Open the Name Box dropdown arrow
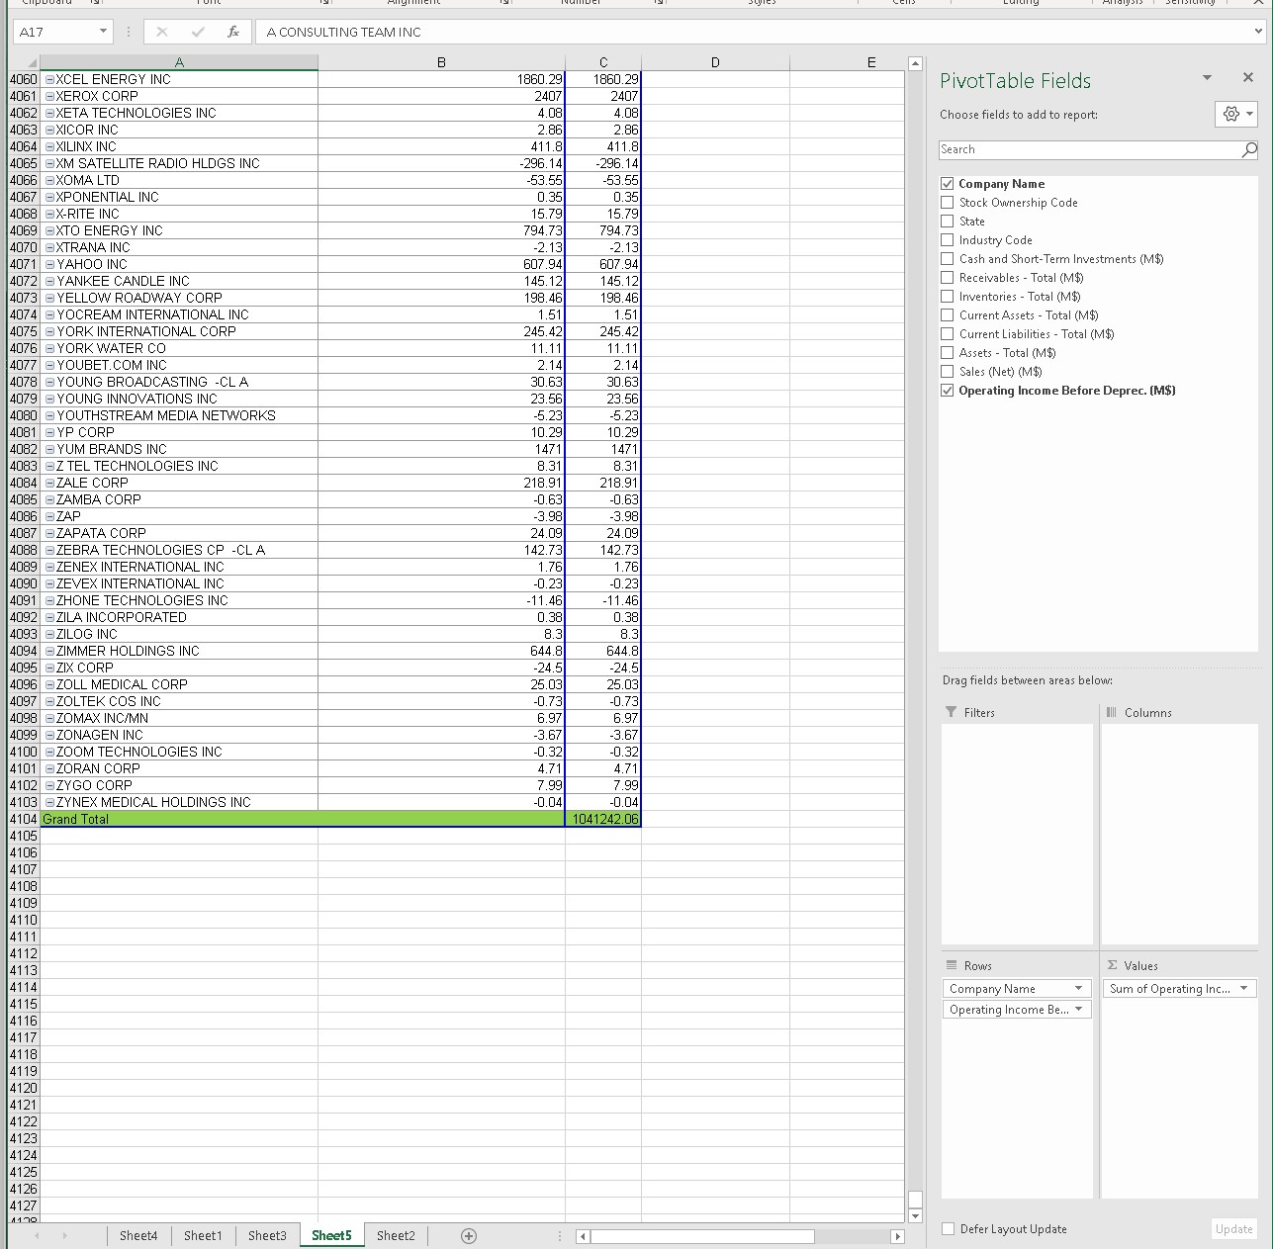Image resolution: width=1273 pixels, height=1249 pixels. [x=101, y=31]
